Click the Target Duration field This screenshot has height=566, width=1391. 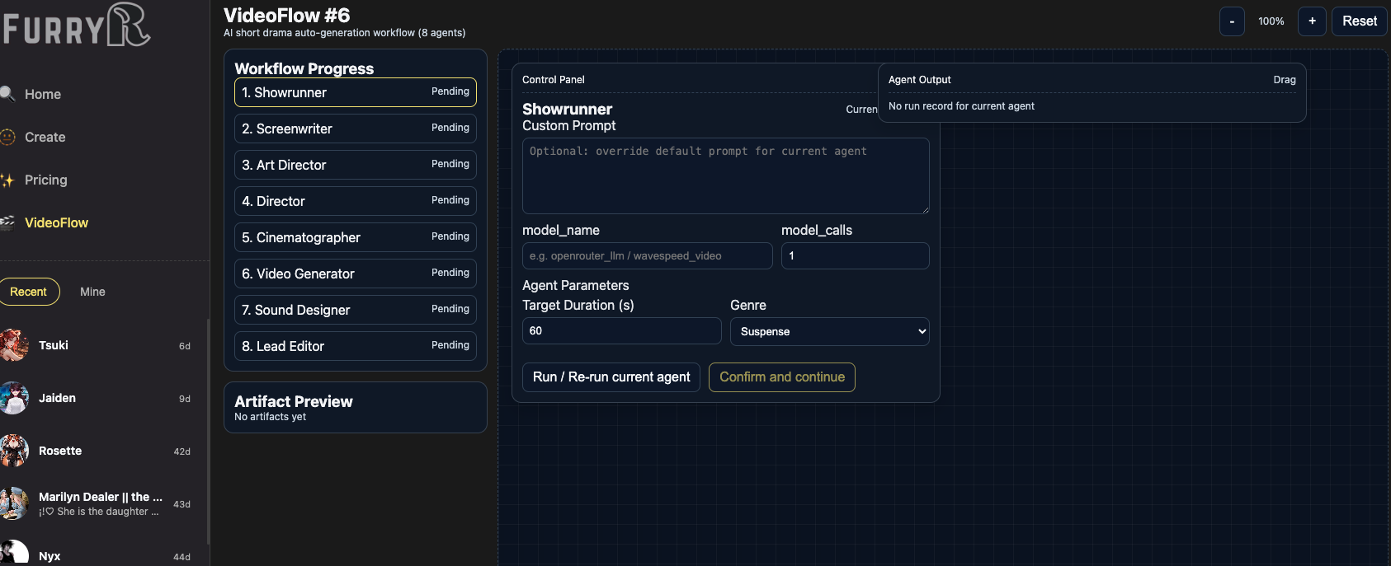click(622, 331)
